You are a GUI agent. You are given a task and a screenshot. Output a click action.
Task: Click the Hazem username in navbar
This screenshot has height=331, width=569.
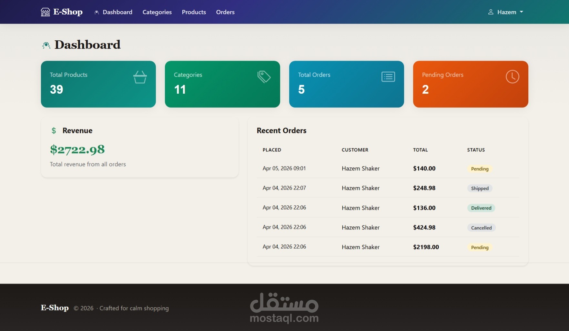pyautogui.click(x=507, y=12)
